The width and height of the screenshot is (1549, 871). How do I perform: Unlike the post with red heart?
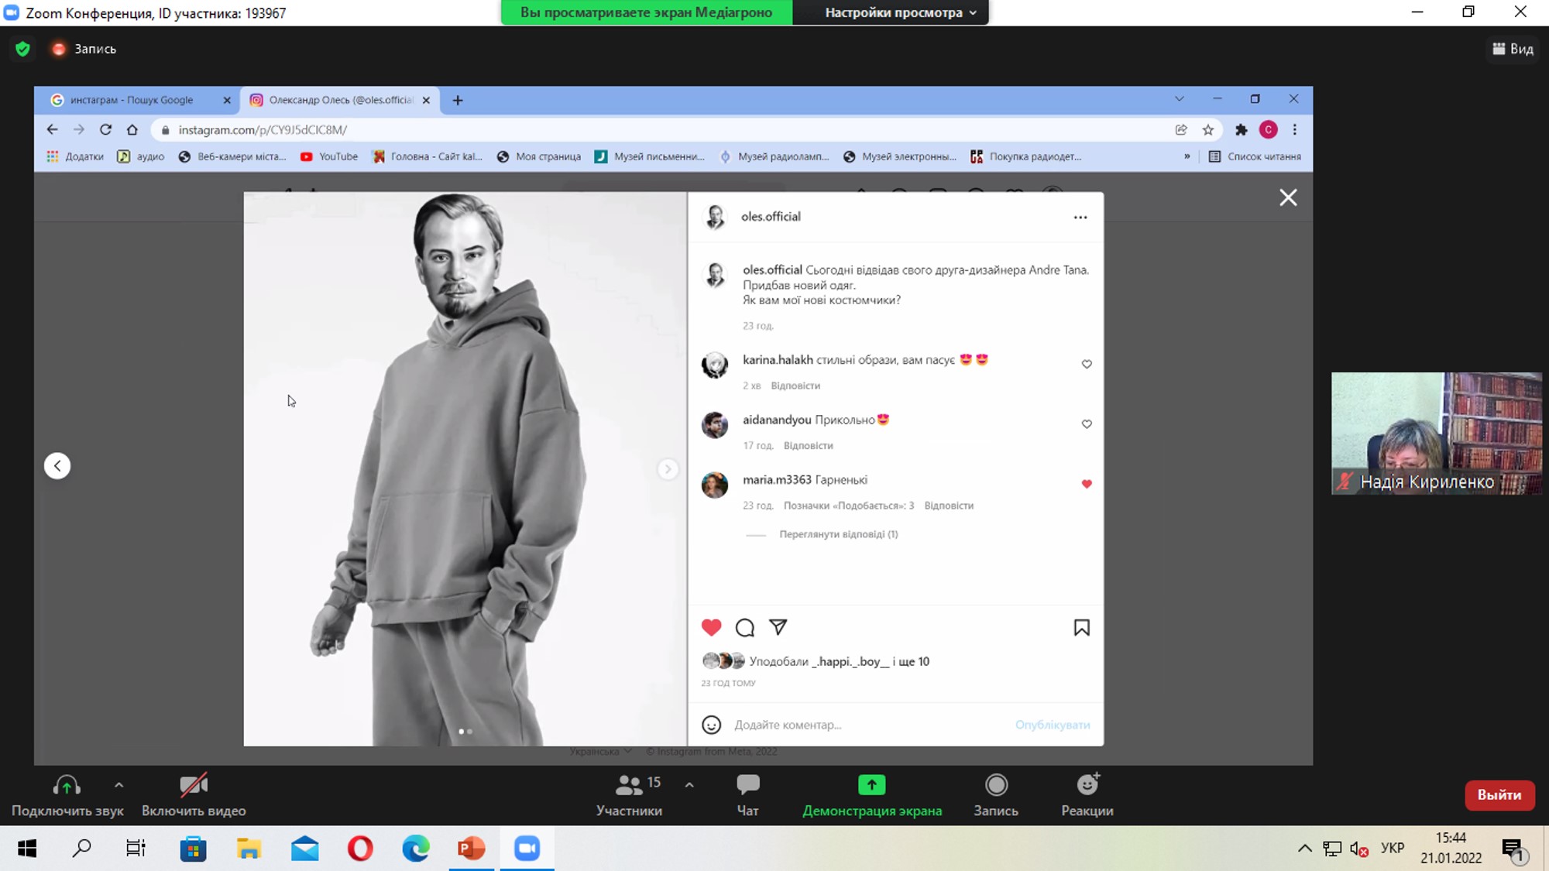(x=711, y=627)
